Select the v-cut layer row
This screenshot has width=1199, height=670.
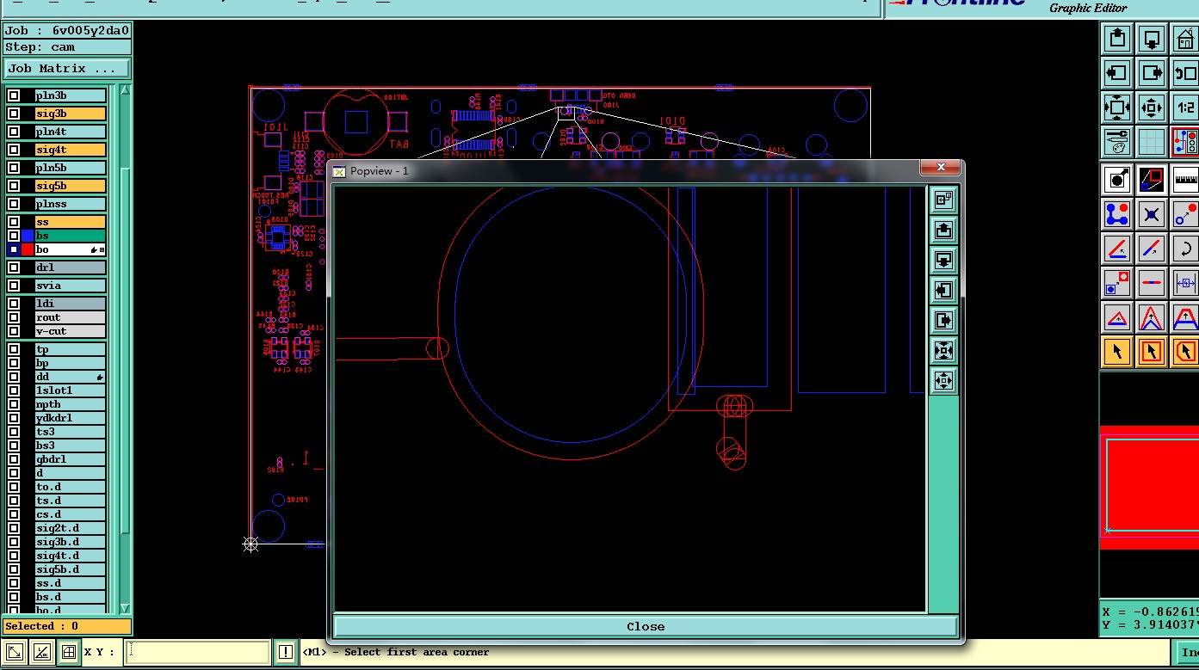[70, 331]
